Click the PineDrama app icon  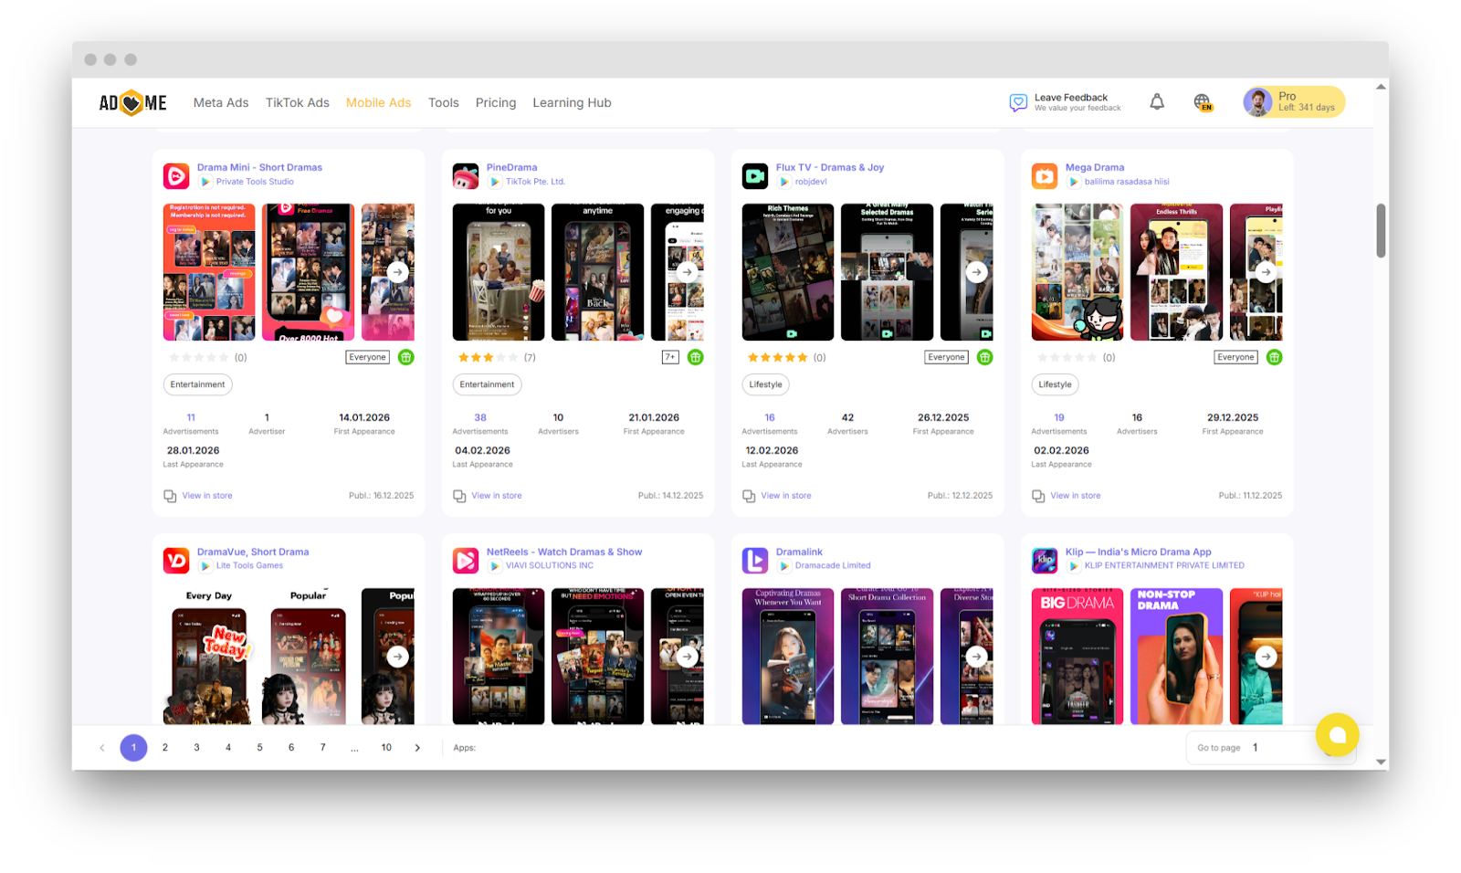point(466,174)
